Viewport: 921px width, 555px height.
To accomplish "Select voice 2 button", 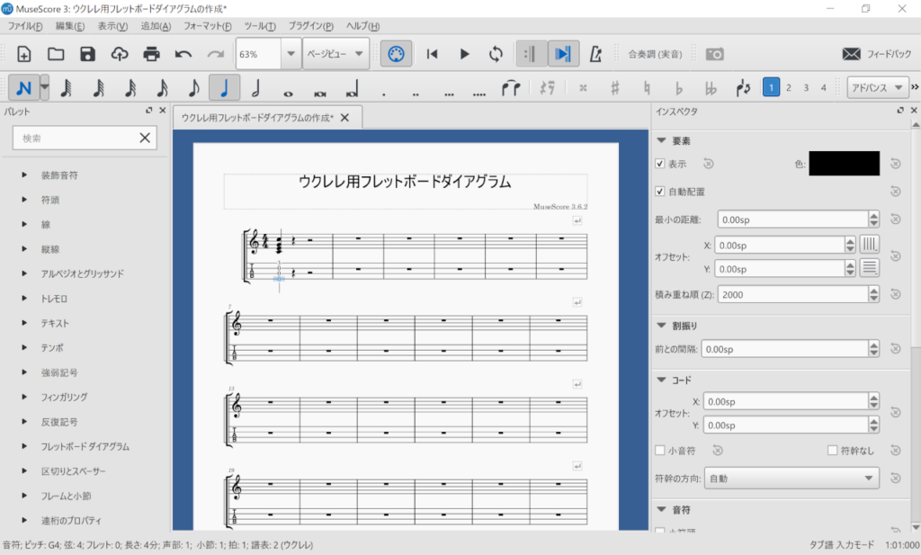I will tap(789, 87).
